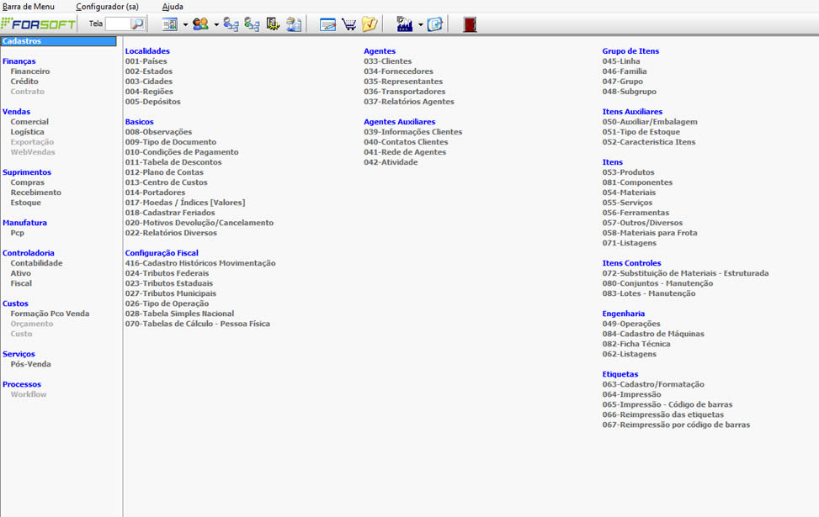
Task: Click the worker with document icon
Action: pyautogui.click(x=294, y=24)
